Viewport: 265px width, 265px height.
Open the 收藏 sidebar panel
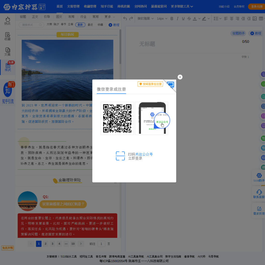click(x=8, y=36)
